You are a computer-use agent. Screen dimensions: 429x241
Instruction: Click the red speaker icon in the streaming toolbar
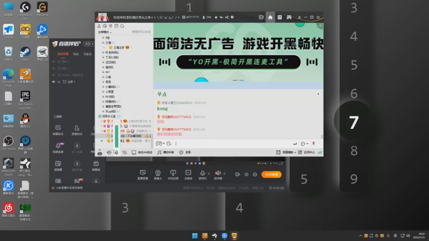(x=218, y=173)
